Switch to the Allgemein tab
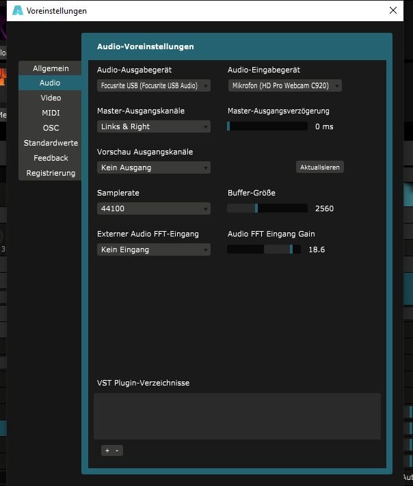Screen dimensions: 413x486 tap(51, 68)
